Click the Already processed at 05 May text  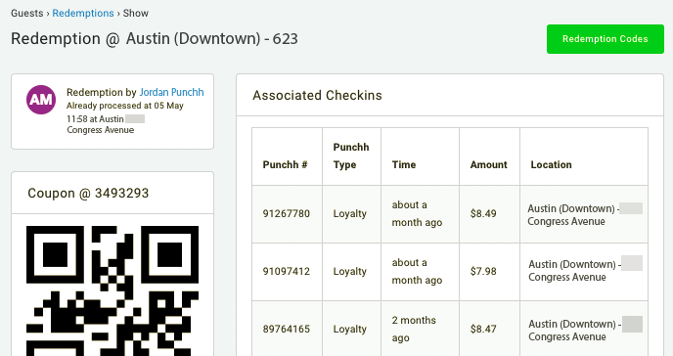point(125,106)
